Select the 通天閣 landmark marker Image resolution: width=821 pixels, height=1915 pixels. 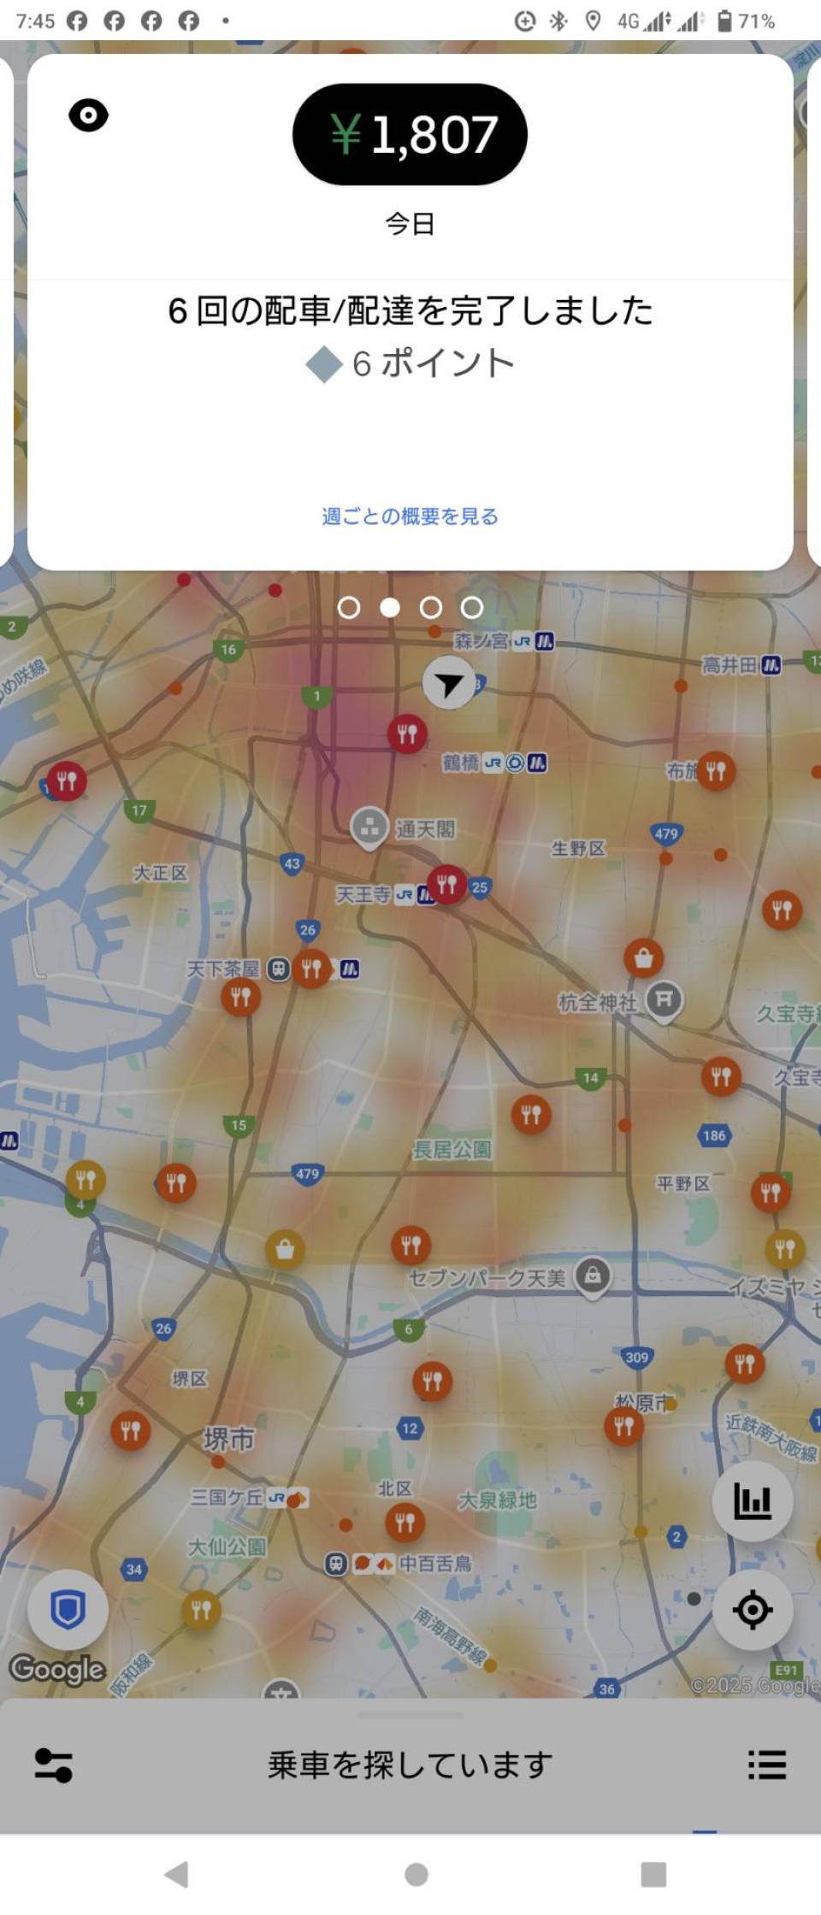[369, 828]
